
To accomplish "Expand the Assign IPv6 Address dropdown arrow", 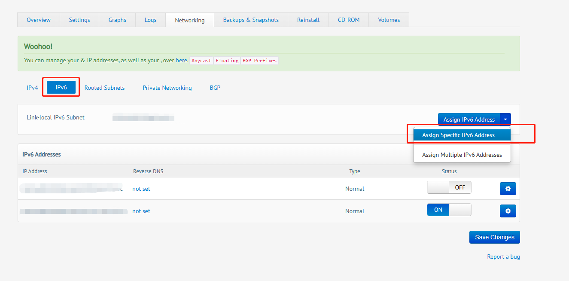I will click(505, 119).
